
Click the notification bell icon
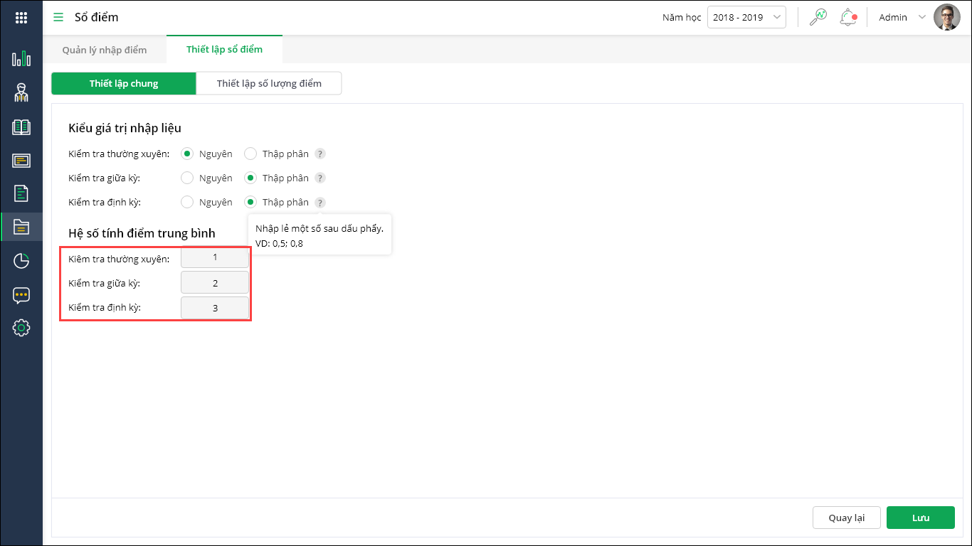(847, 17)
